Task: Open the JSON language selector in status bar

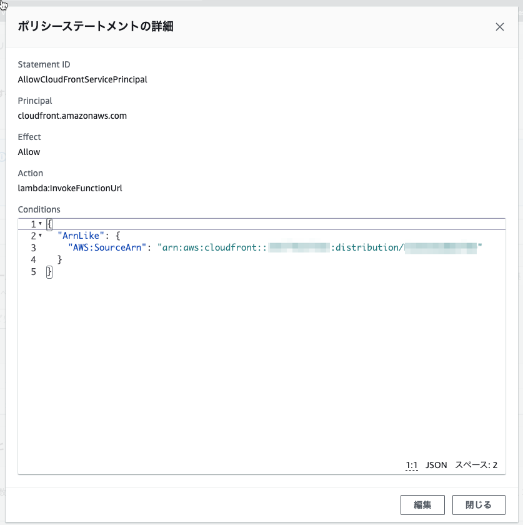Action: (x=436, y=465)
